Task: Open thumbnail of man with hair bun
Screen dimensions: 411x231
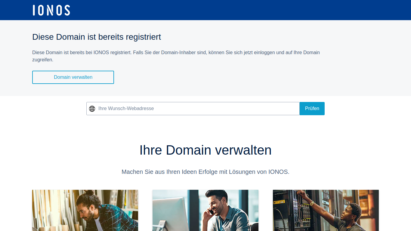Action: click(x=85, y=210)
